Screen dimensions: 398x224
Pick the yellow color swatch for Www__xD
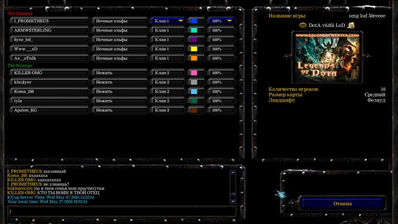(x=194, y=49)
